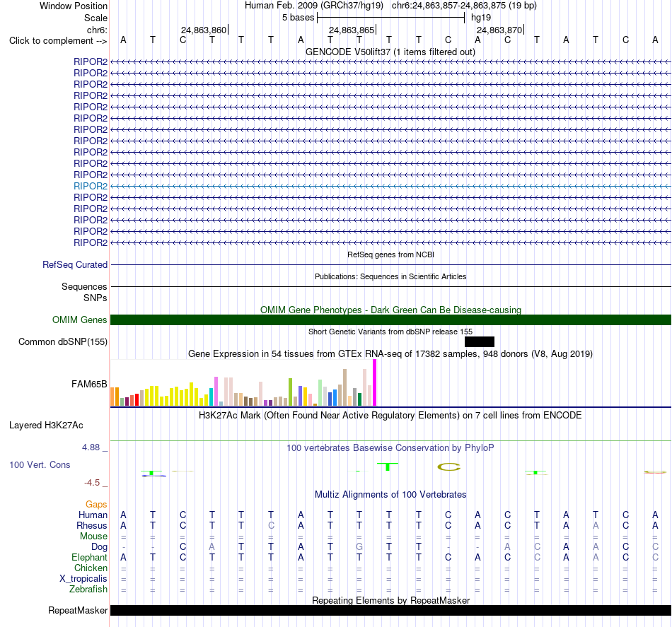The height and width of the screenshot is (627, 672).
Task: Click the tall tan bar in GTEx chart
Action: [344, 387]
